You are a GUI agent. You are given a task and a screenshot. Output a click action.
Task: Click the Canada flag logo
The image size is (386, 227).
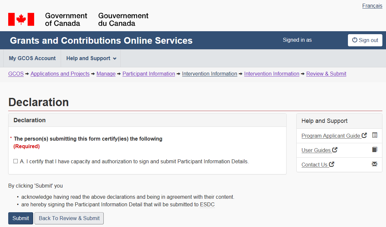pyautogui.click(x=21, y=19)
